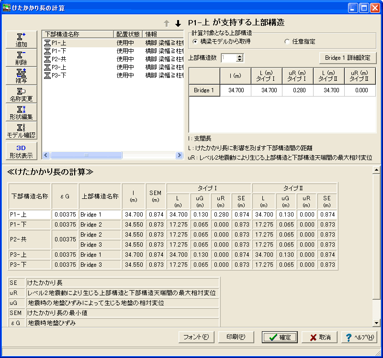Screen dimensions: 383x358
Task: Click the substructure list's right scroll arrow
Action: [179, 155]
